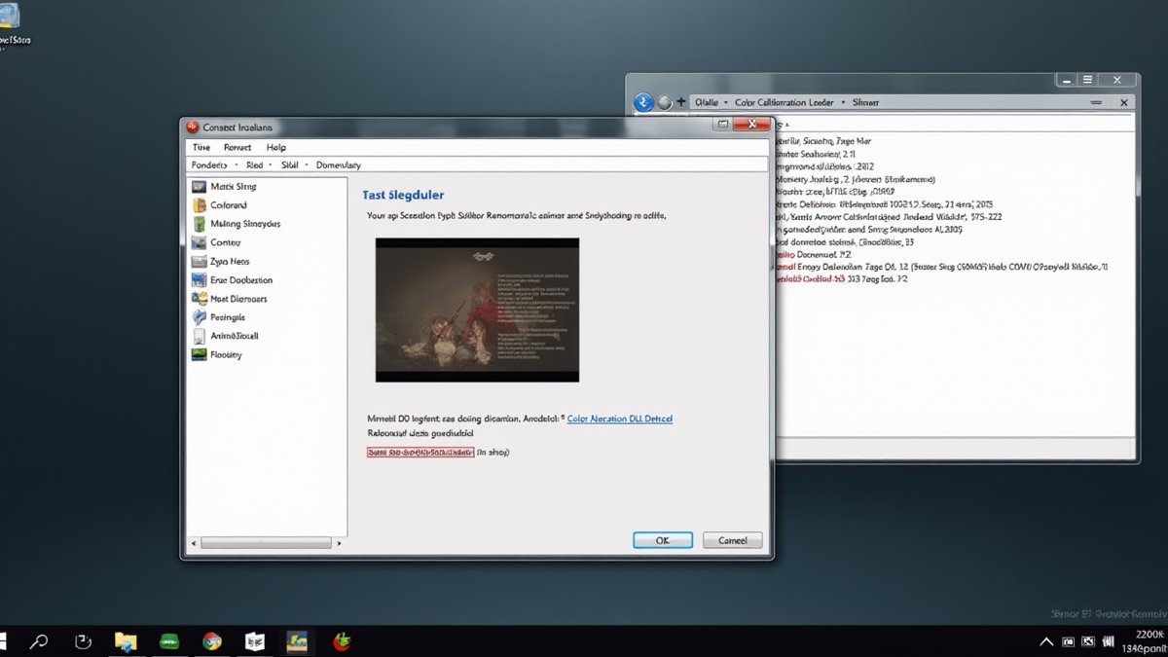Select 'Fondects' in the breadcrumb bar
This screenshot has width=1168, height=657.
[209, 165]
